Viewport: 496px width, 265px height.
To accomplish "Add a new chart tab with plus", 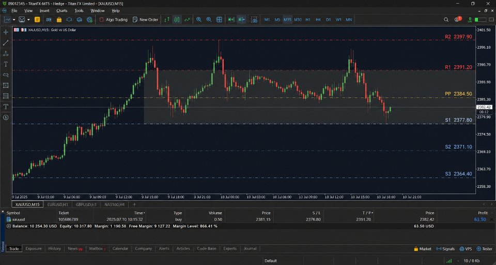I will tap(134, 204).
